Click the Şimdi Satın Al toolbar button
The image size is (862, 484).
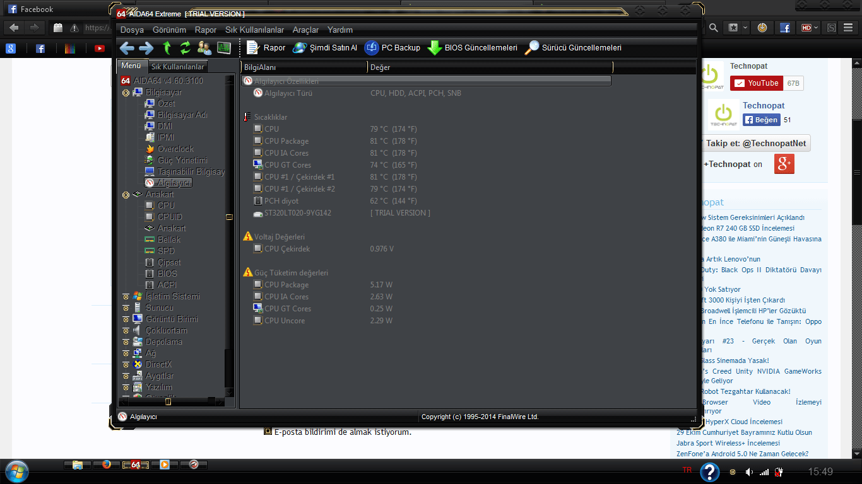pyautogui.click(x=324, y=48)
